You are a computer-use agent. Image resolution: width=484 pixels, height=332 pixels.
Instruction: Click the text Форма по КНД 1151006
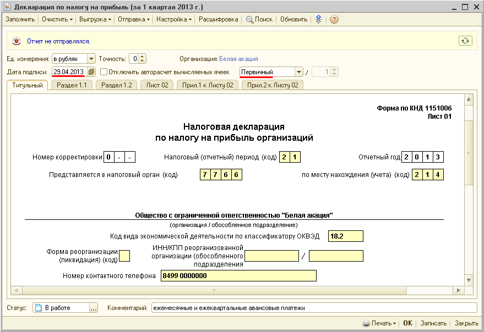pos(414,108)
